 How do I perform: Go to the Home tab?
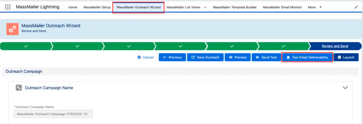tap(73, 7)
